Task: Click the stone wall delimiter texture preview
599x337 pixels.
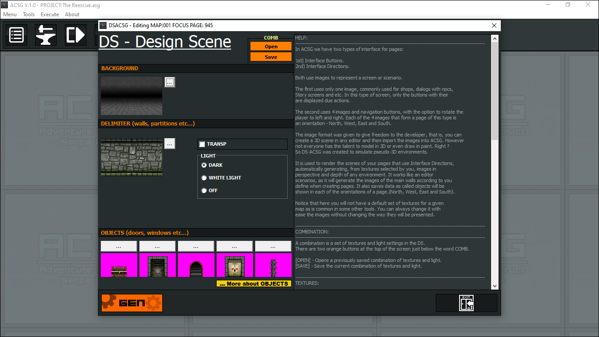Action: tap(132, 157)
